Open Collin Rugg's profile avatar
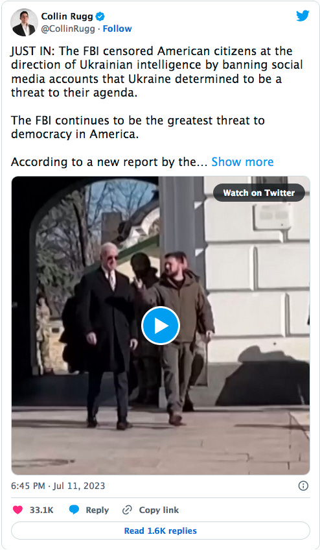This screenshot has height=550, width=320. coord(24,23)
